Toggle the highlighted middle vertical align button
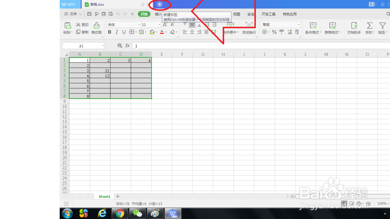This screenshot has height=219, width=390. 192,25
